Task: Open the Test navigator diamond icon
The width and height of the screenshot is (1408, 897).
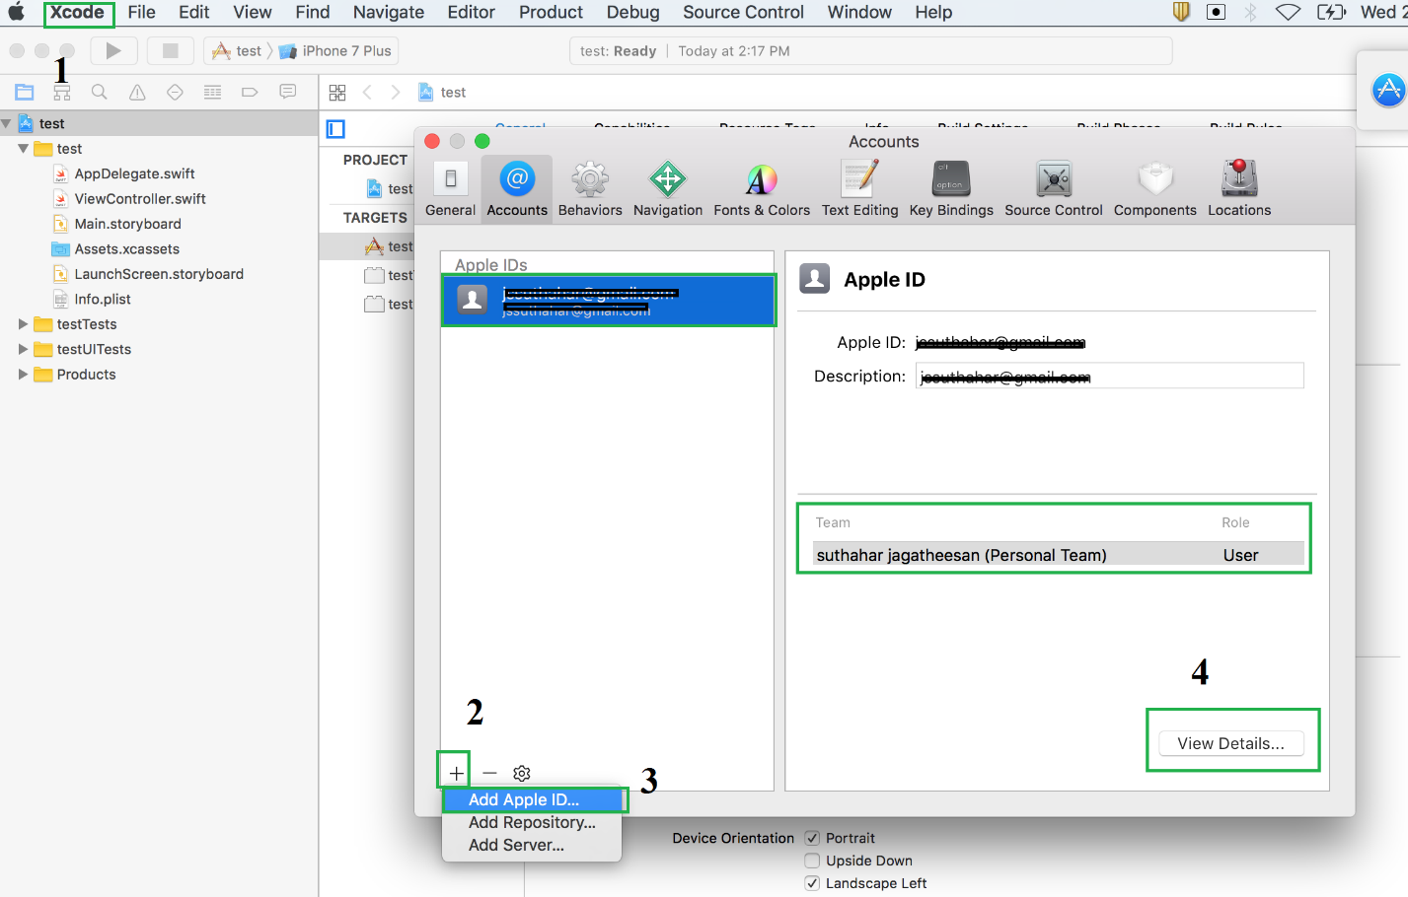Action: (175, 93)
